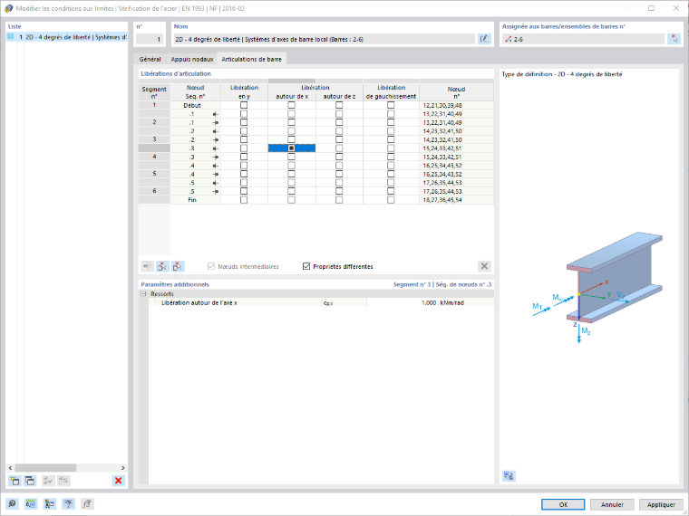Click the third table tool icon with red x
689x516 pixels.
coord(178,266)
